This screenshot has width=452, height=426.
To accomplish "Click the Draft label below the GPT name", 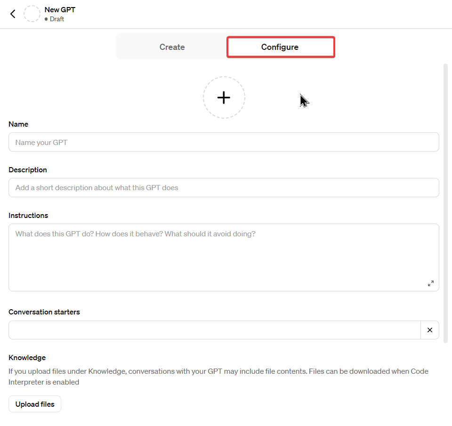I will tap(56, 19).
